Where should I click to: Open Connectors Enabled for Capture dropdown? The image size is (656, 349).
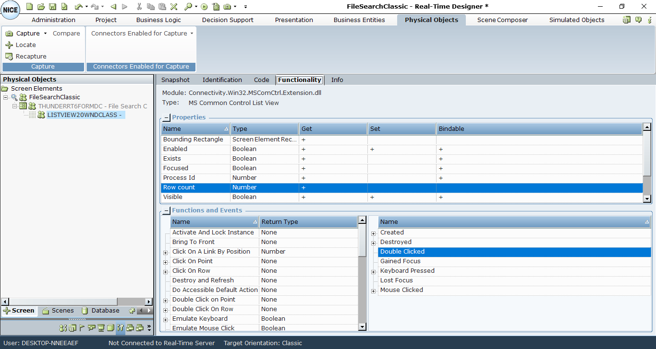(192, 34)
